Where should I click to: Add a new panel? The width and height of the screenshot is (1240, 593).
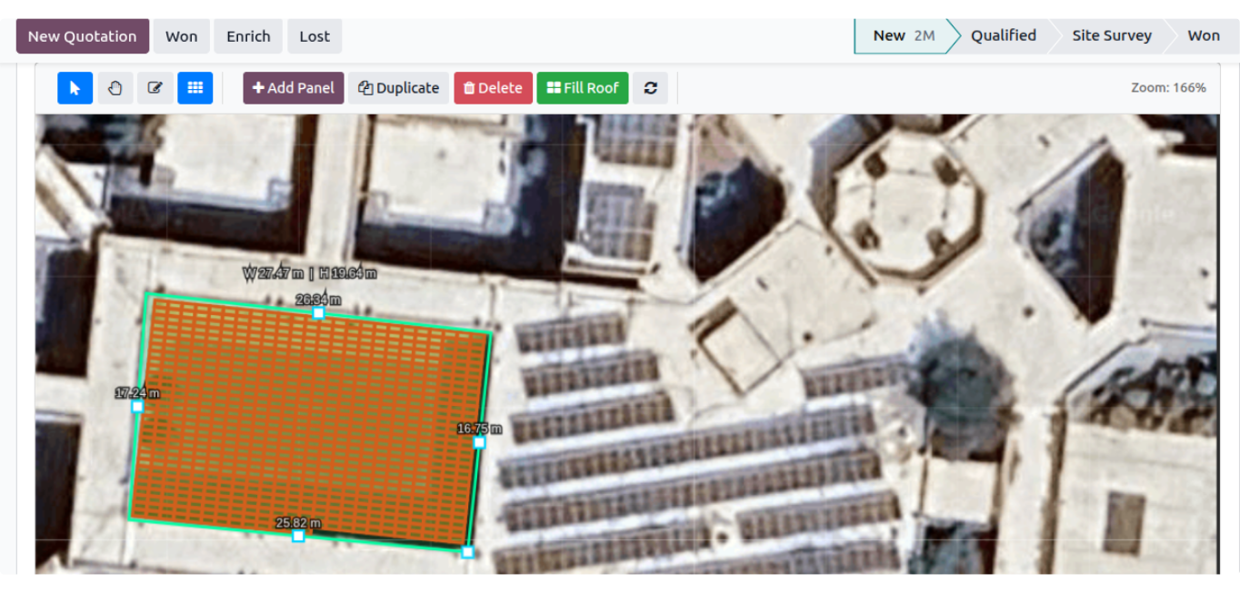[294, 88]
